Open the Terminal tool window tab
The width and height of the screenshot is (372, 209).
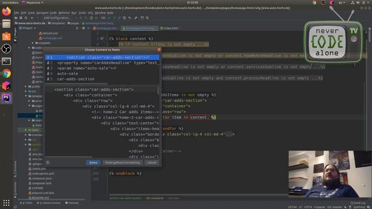[72, 203]
